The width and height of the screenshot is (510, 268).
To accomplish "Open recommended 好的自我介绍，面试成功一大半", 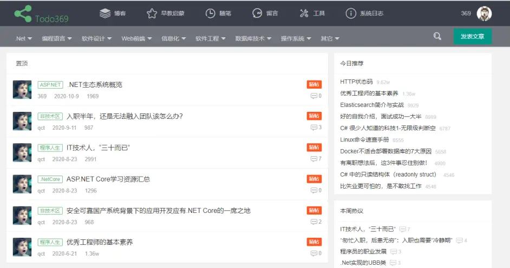I will (x=381, y=117).
